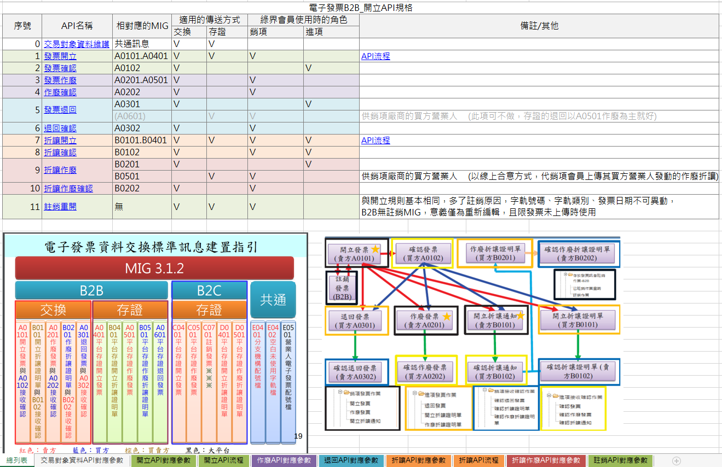Click the 進項發票作業 folder icon
722x467 pixels.
pyautogui.click(x=421, y=394)
